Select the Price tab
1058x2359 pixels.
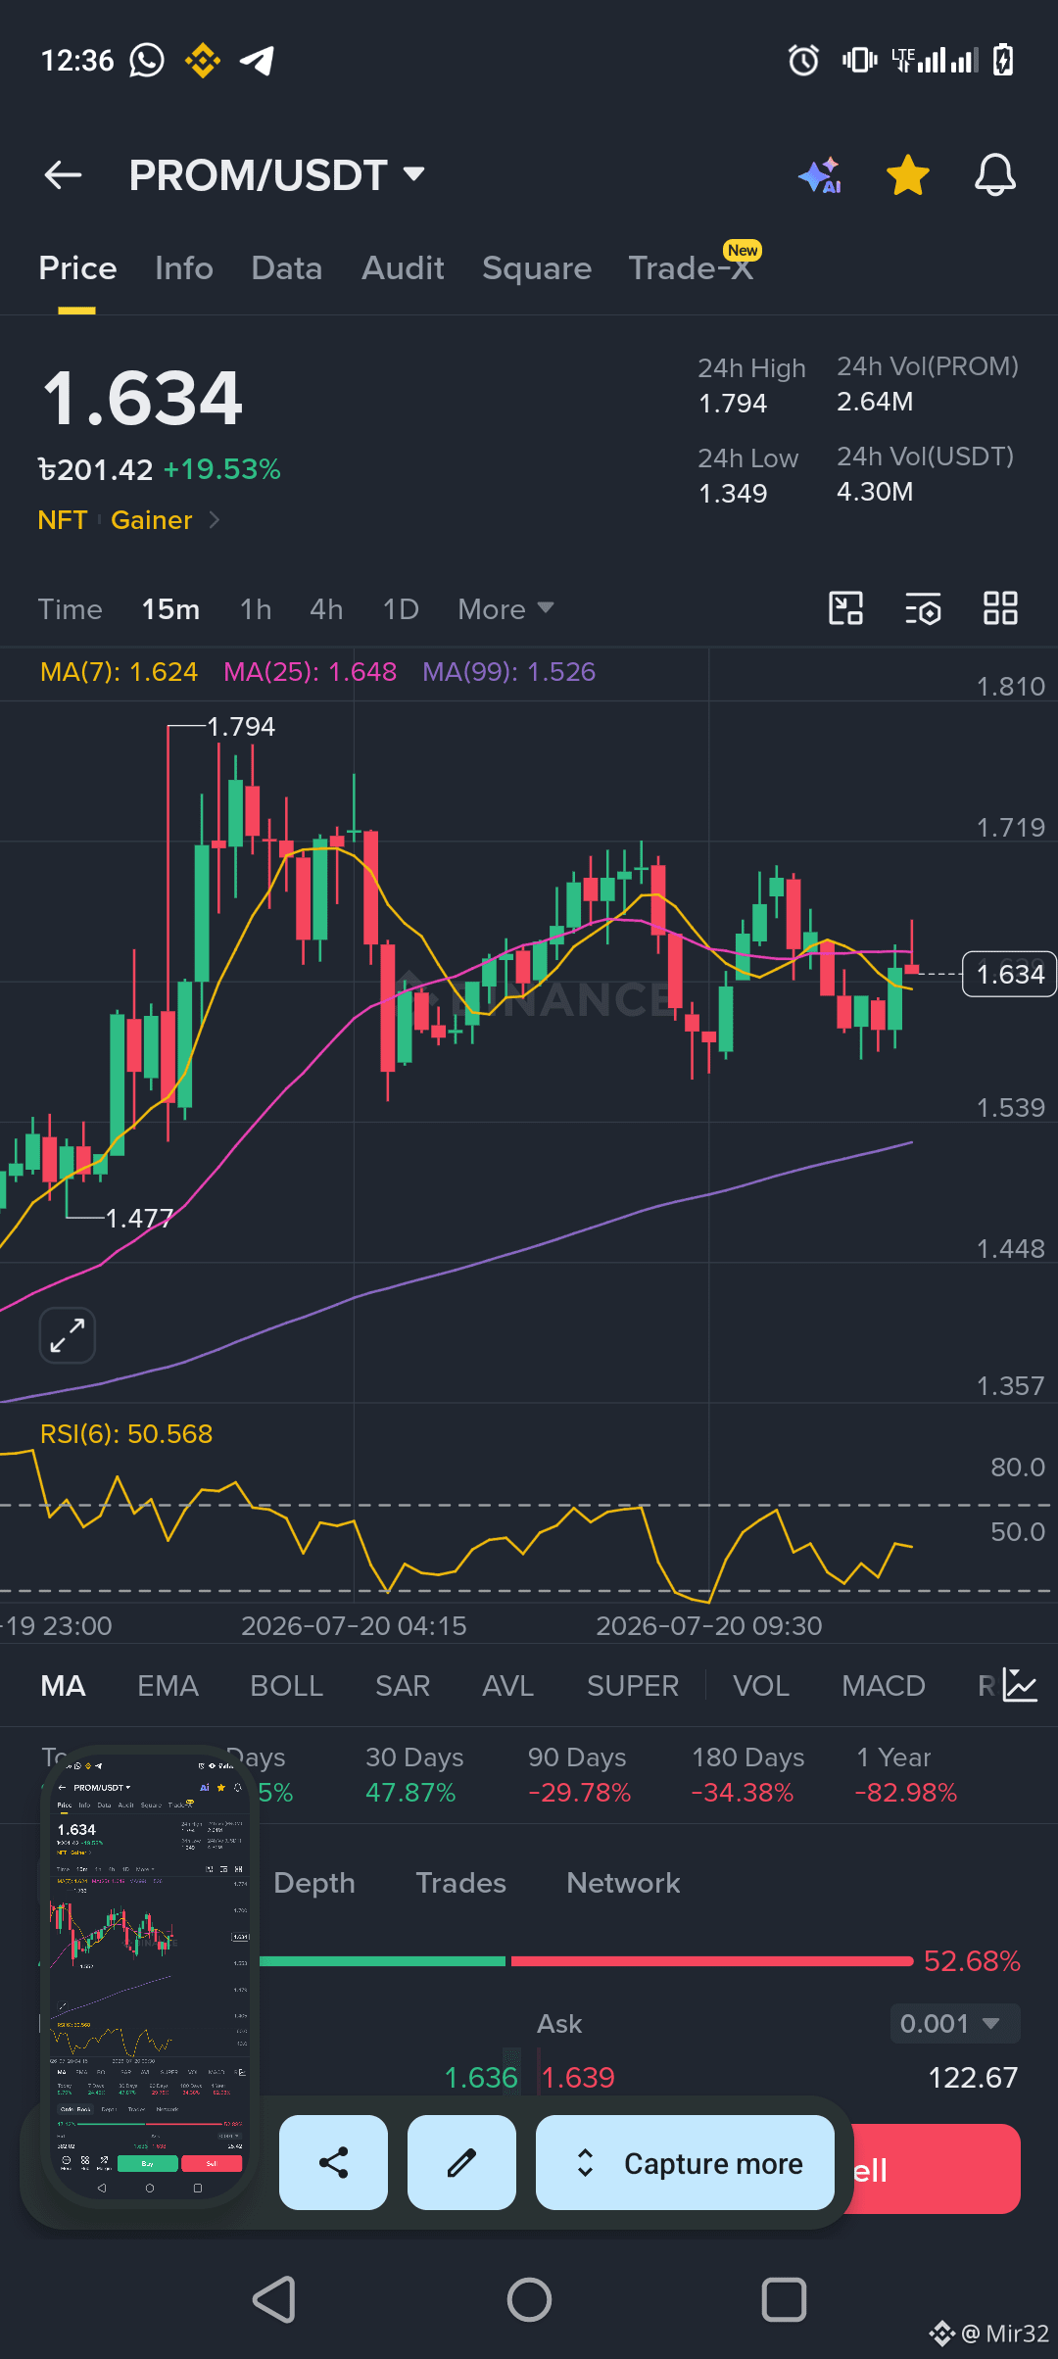77,268
